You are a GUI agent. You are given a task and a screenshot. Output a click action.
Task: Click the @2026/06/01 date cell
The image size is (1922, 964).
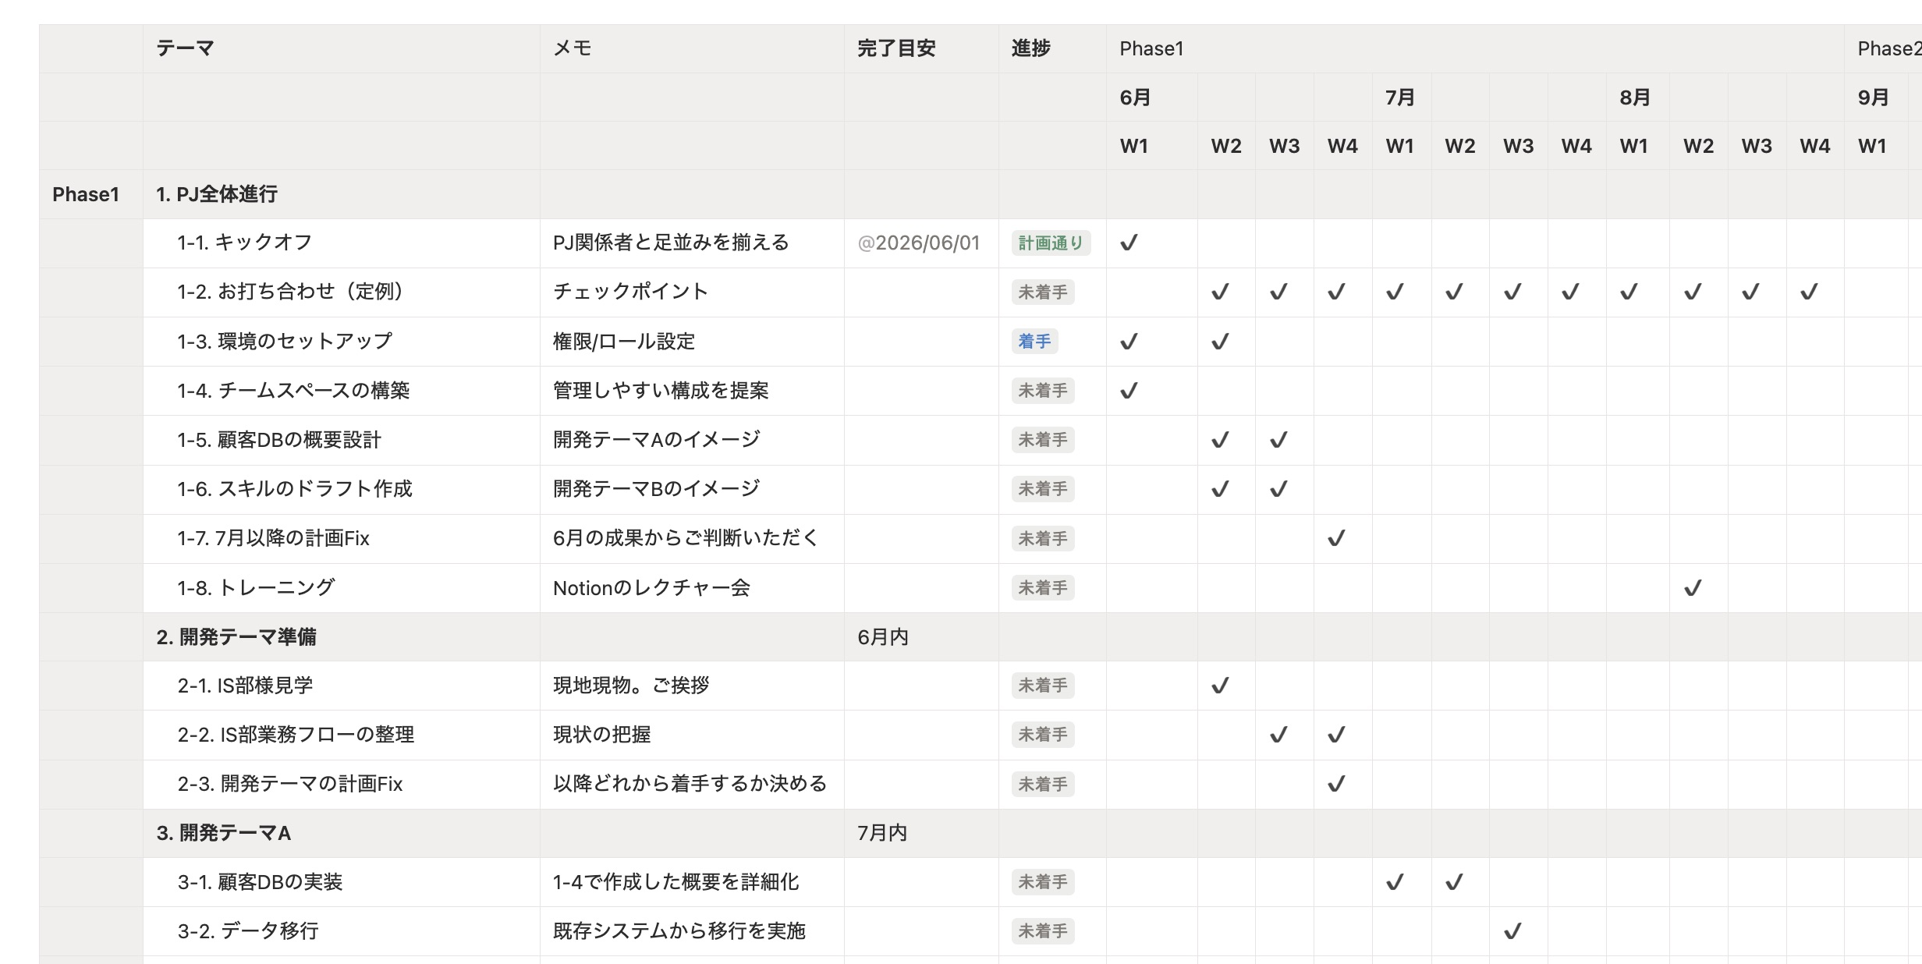[x=921, y=243]
